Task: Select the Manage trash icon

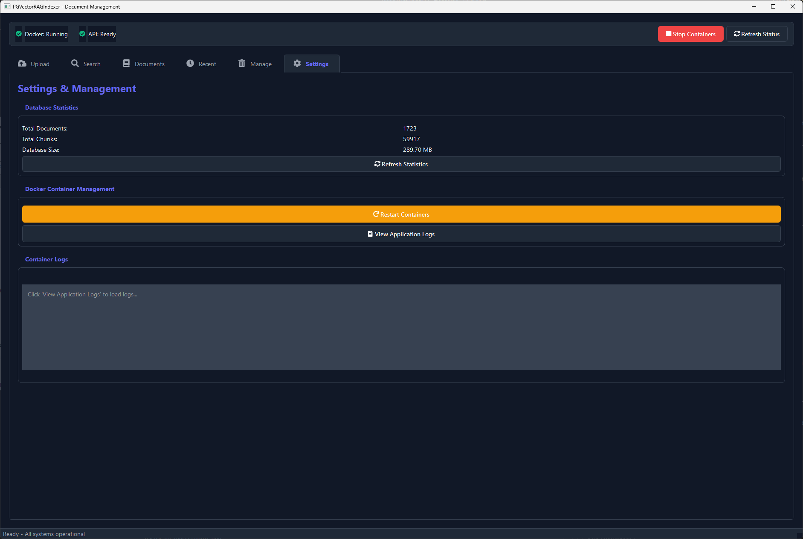Action: pyautogui.click(x=242, y=63)
